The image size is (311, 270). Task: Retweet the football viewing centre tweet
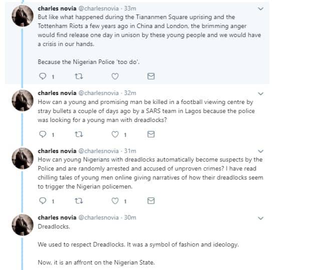[78, 134]
